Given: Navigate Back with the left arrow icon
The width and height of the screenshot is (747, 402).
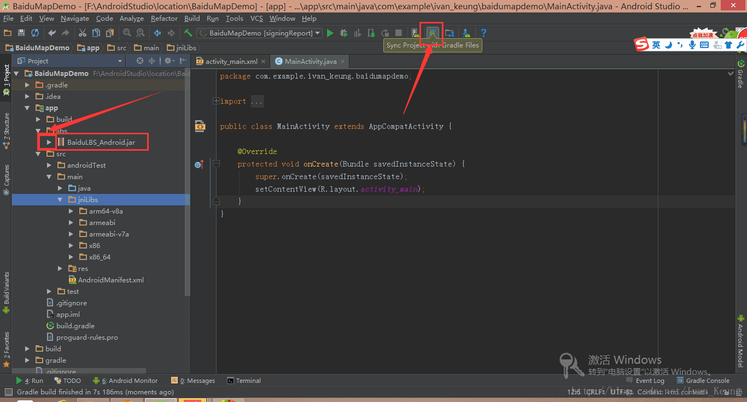Looking at the screenshot, I should (157, 33).
